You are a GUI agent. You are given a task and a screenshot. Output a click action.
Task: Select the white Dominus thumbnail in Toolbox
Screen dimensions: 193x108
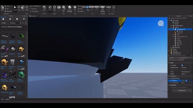13,49
